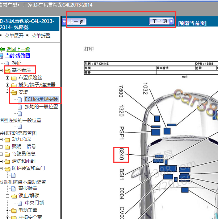Screen dimensions: 218x219
Task: Expand the 清洗和雨刮 folder
Action: point(1,161)
